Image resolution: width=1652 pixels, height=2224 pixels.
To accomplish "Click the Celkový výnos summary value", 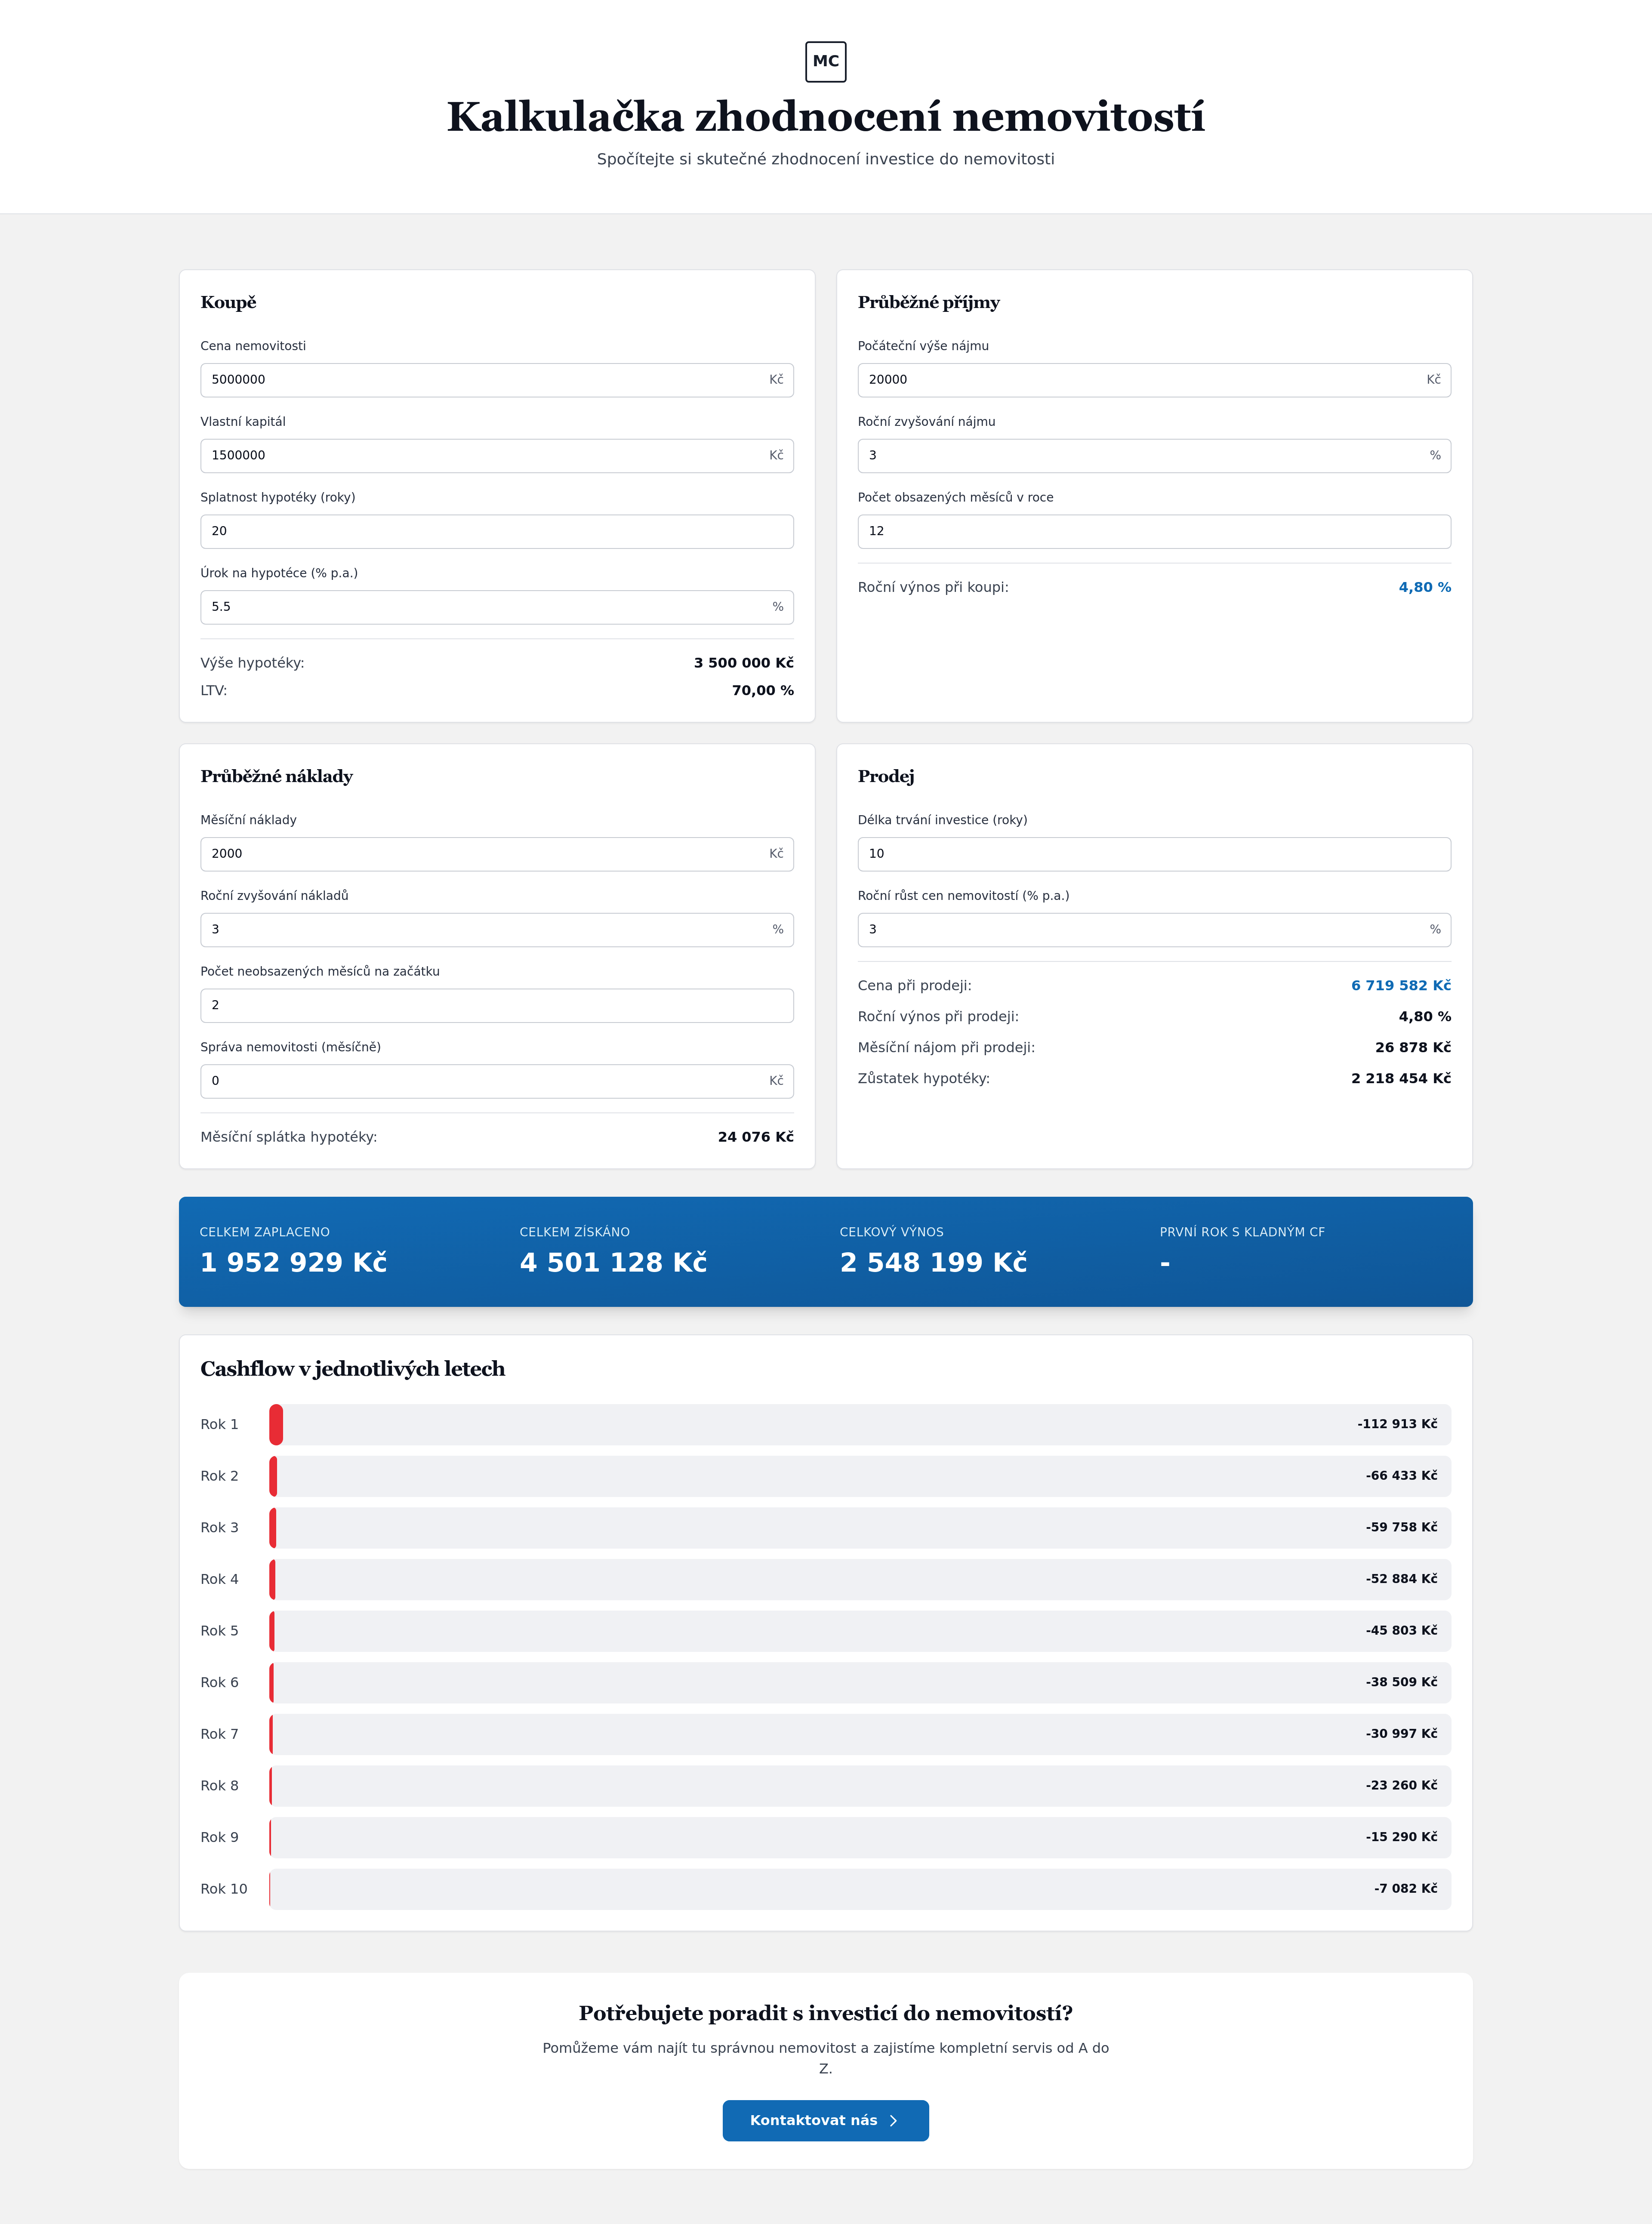I will (x=933, y=1263).
